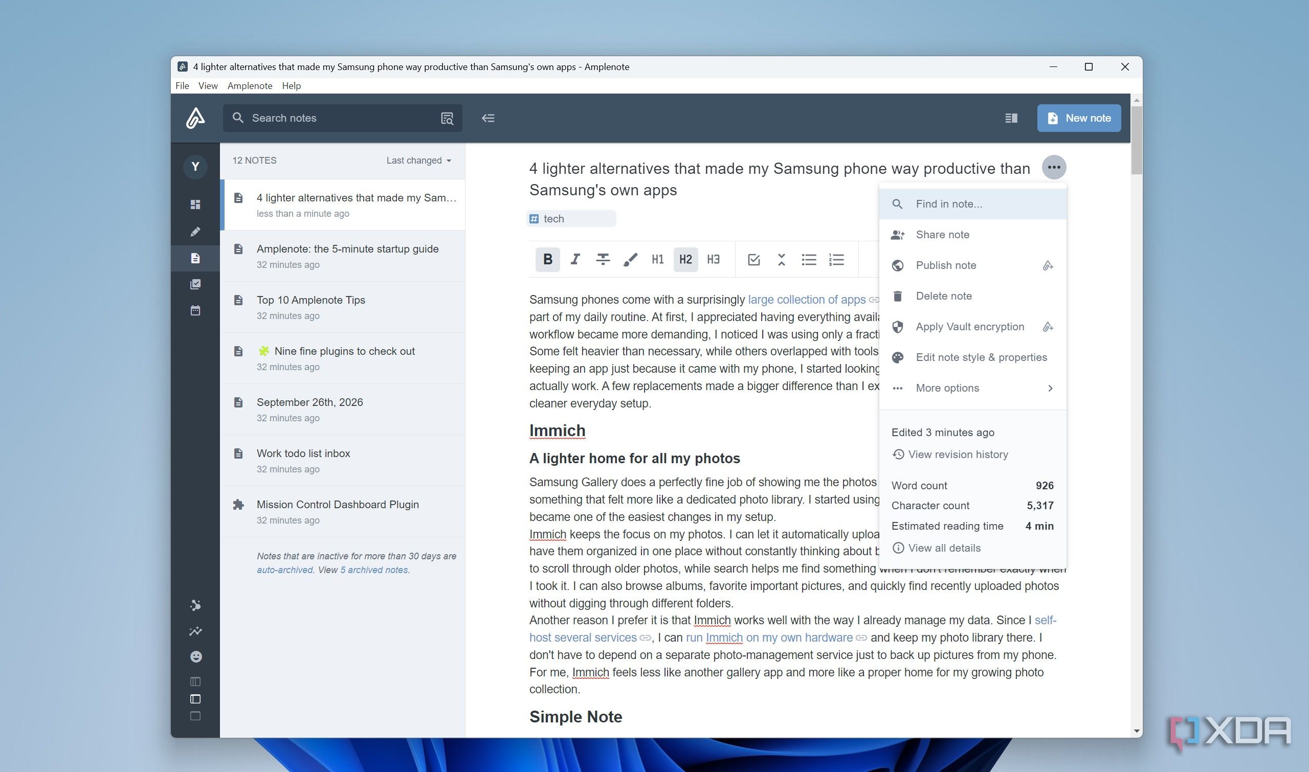Insert a bulleted list

pyautogui.click(x=809, y=259)
